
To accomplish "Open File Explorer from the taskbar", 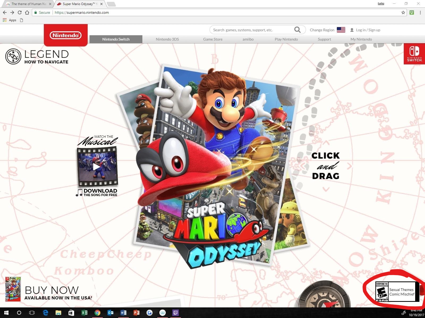I will [x=58, y=313].
